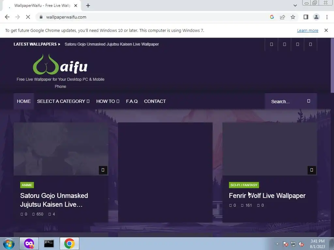This screenshot has height=250, width=334.
Task: Select the WallpaperWaifu browser tab
Action: (41, 6)
